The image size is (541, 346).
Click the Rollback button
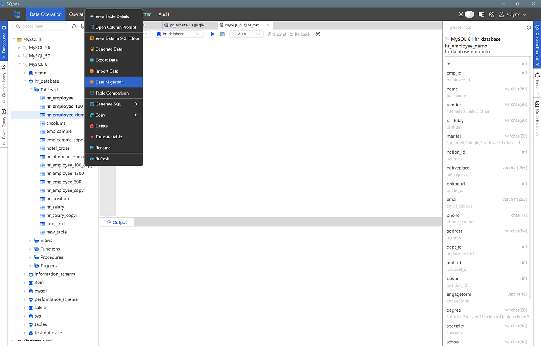(300, 34)
